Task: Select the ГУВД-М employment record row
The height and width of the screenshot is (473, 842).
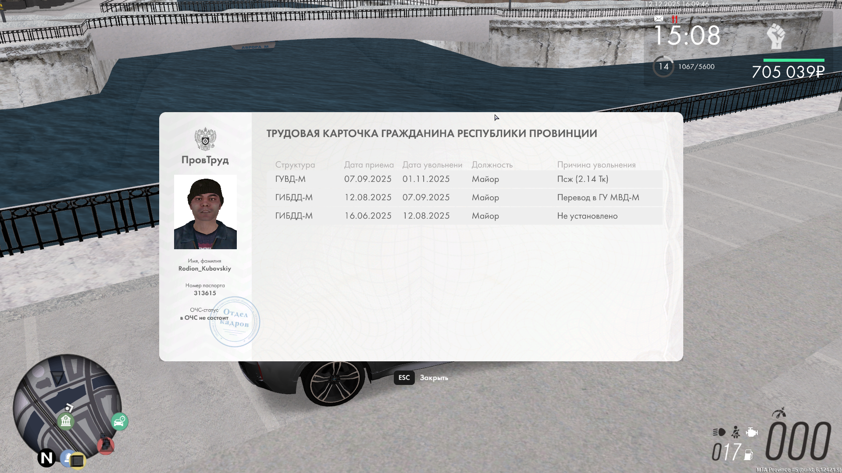Action: (464, 179)
